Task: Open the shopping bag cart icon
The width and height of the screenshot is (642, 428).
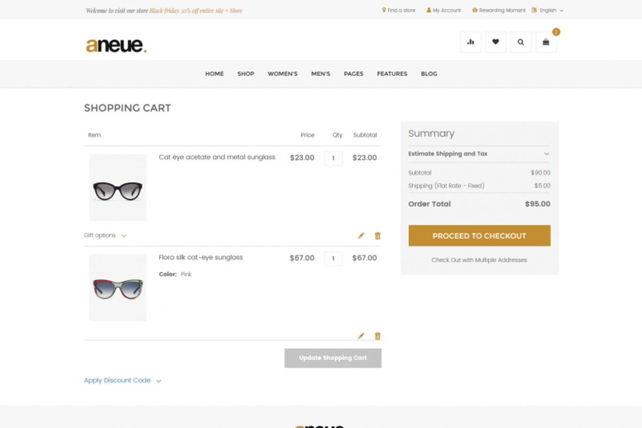Action: point(546,42)
